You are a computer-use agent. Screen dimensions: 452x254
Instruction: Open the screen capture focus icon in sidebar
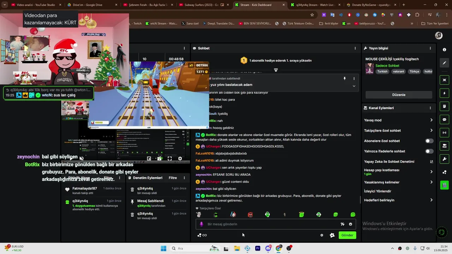(x=445, y=80)
